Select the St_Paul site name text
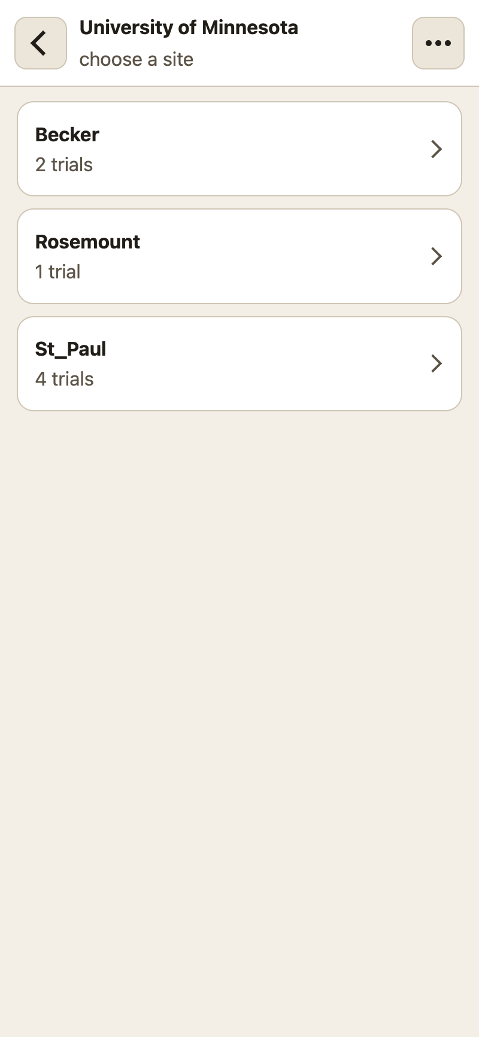 pyautogui.click(x=71, y=349)
